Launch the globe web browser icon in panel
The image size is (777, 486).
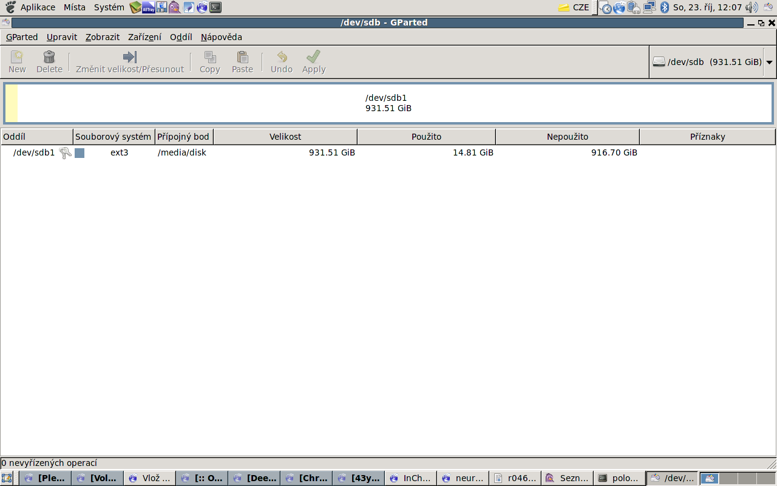point(202,7)
